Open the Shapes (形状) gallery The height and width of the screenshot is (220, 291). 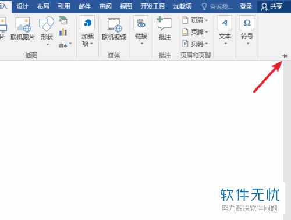(47, 31)
